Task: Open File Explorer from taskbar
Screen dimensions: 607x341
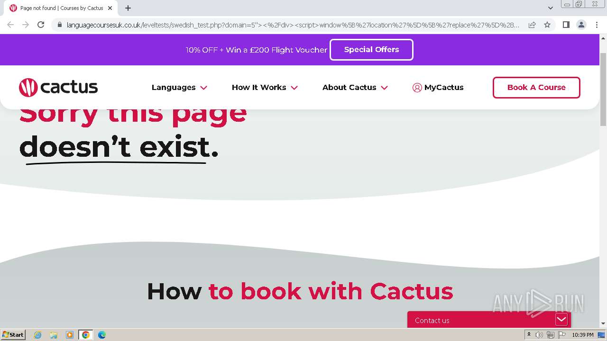Action: pyautogui.click(x=54, y=335)
